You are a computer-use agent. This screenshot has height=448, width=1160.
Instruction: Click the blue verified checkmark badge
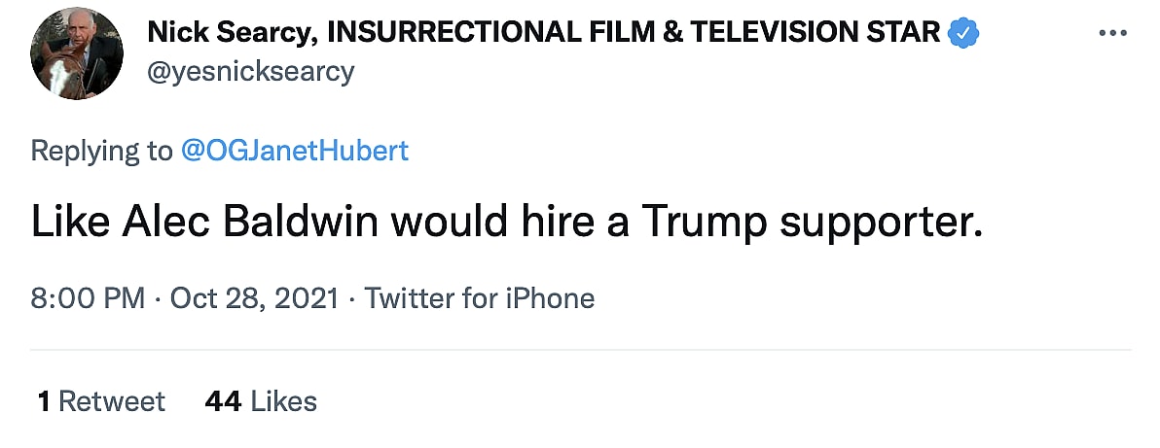[x=963, y=33]
